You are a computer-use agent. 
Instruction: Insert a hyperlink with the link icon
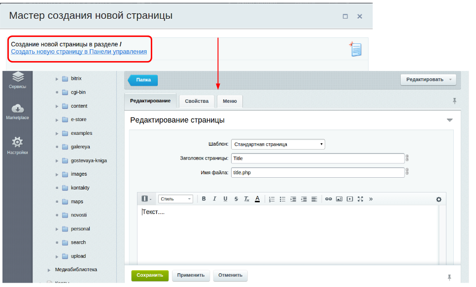tap(328, 199)
